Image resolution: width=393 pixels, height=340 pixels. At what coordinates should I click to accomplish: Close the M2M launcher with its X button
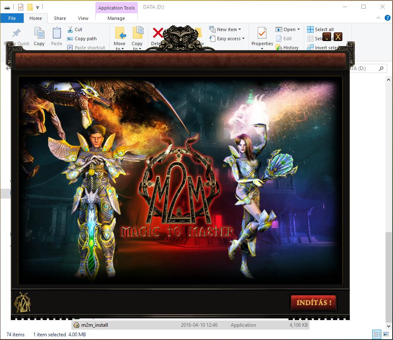[338, 37]
